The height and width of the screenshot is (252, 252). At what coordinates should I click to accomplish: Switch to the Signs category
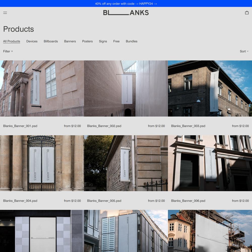pos(103,41)
